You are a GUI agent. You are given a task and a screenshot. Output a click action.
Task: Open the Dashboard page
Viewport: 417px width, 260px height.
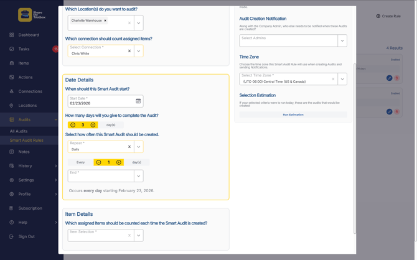click(29, 35)
